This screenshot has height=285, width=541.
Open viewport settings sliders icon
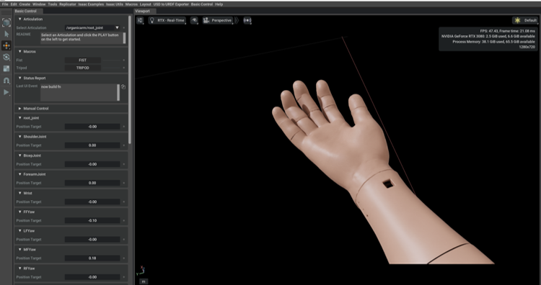point(140,20)
